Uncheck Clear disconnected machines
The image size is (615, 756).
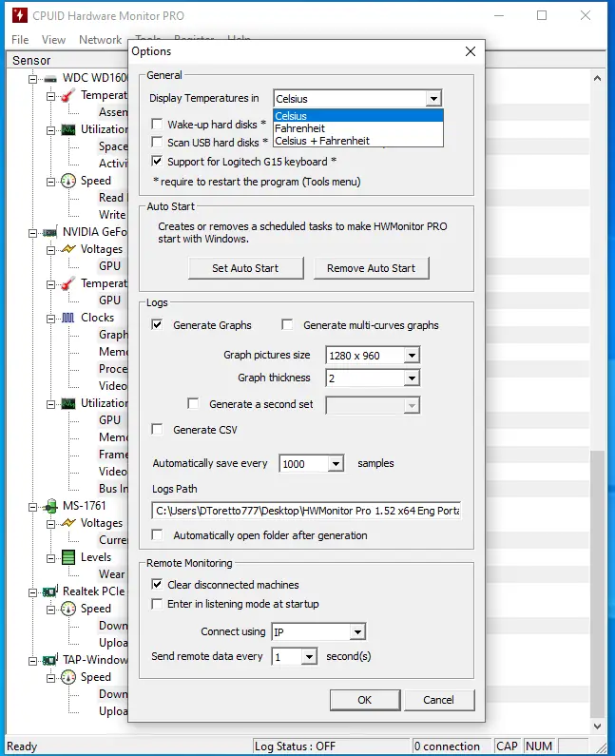click(x=157, y=585)
